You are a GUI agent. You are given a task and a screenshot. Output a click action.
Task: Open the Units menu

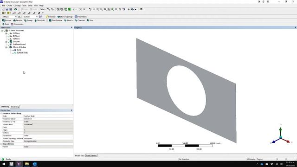[x=30, y=6]
